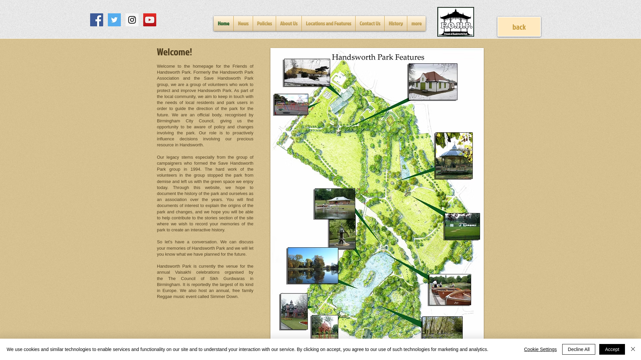Select the snowy leisure centre photo
The height and width of the screenshot is (360, 641).
tap(307, 73)
